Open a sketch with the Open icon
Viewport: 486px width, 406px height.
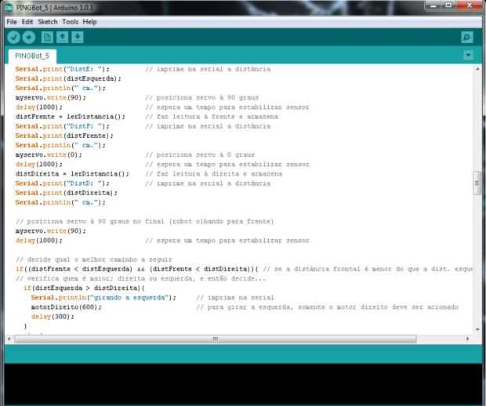point(62,38)
